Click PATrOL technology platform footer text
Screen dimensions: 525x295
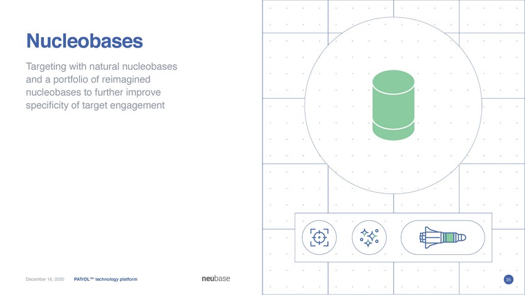(x=106, y=279)
